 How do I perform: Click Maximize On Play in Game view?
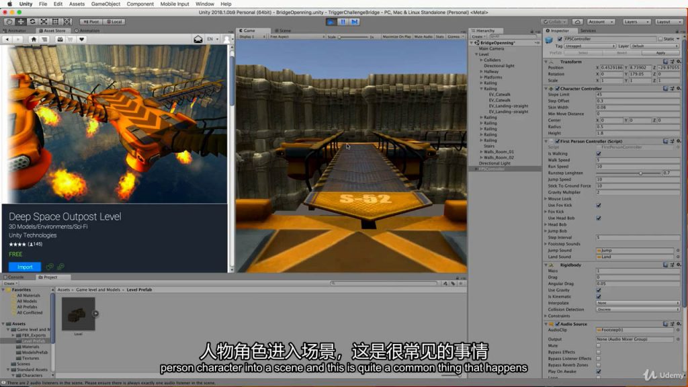coord(396,37)
